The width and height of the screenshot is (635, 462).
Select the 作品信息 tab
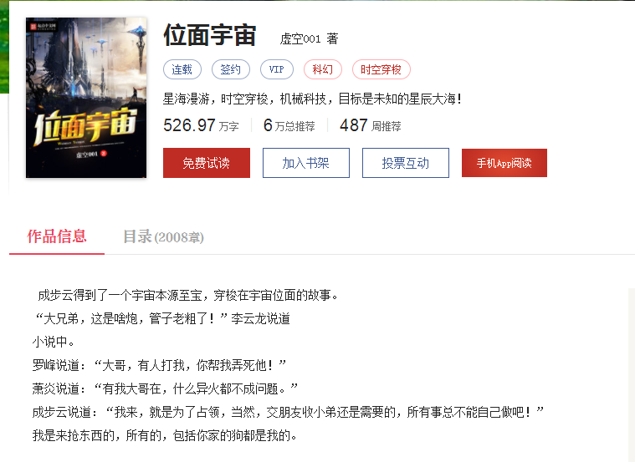coord(57,236)
